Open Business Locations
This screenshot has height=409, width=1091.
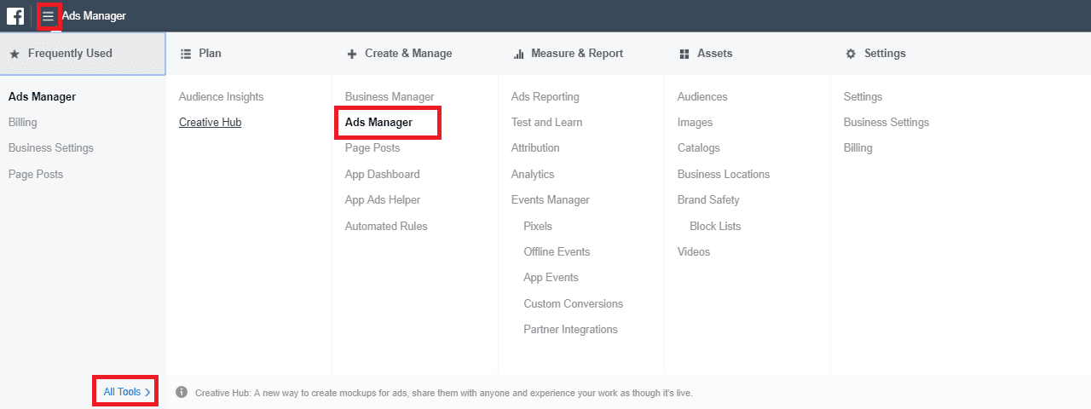pos(724,174)
